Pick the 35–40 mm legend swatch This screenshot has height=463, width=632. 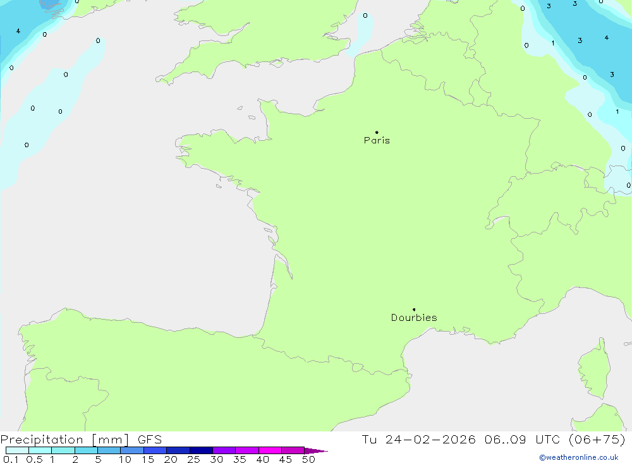[x=247, y=450]
